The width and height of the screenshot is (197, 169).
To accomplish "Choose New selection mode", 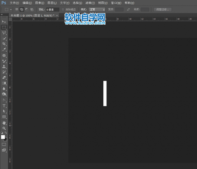I will tap(17, 9).
